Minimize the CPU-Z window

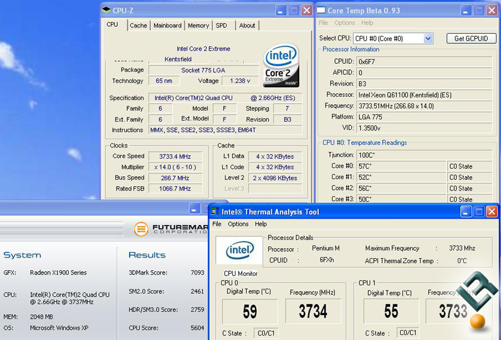(281, 11)
